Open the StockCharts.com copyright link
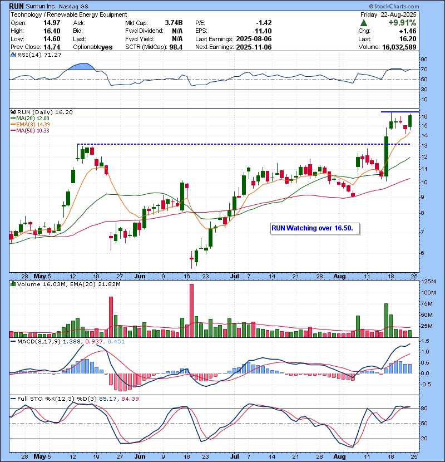The image size is (445, 462). (394, 6)
